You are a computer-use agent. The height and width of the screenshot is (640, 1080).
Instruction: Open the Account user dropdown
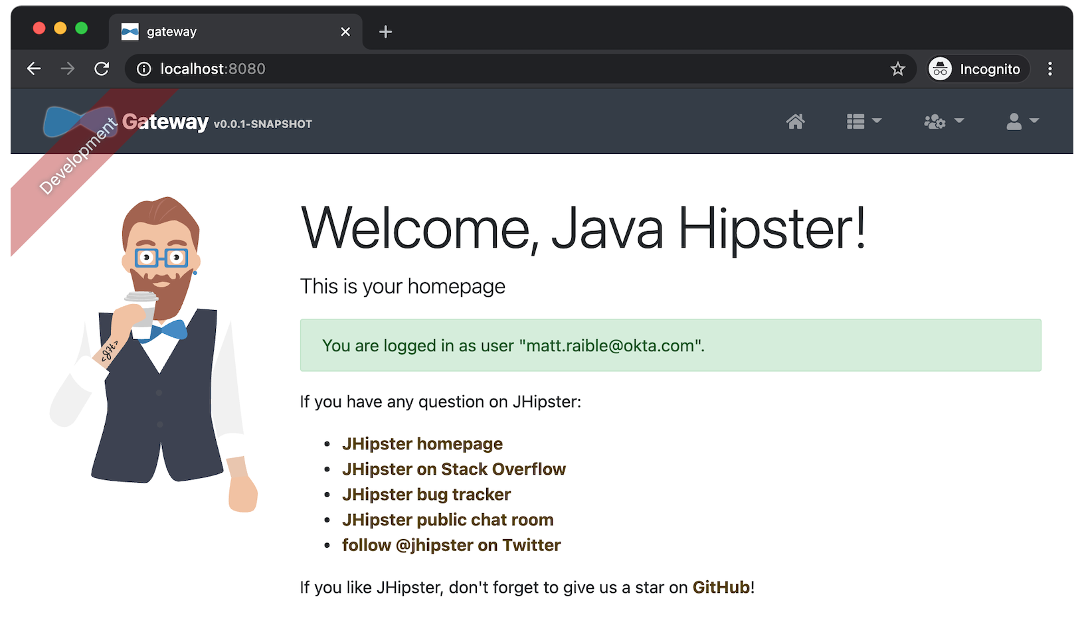1022,121
